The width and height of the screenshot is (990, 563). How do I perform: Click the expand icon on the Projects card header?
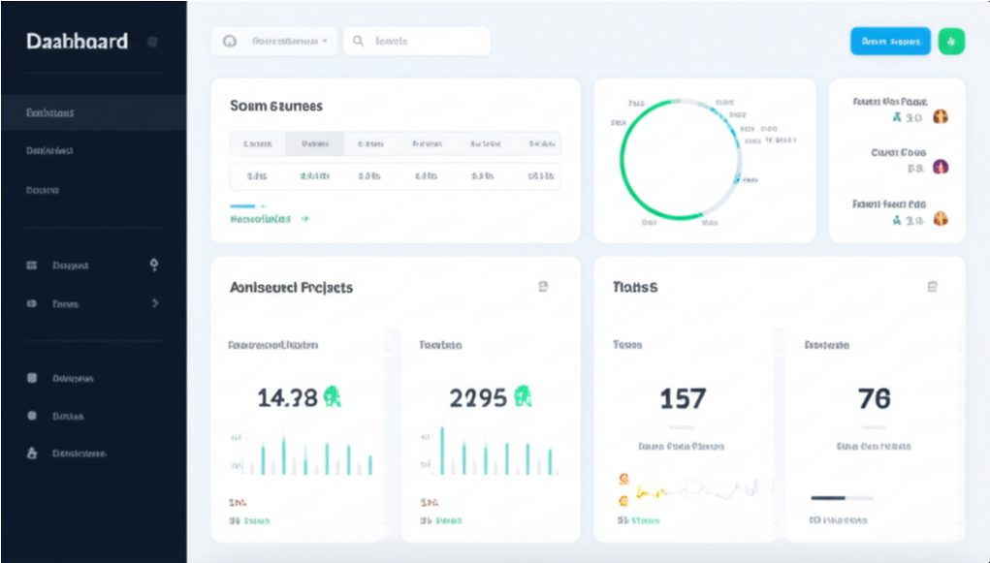click(x=544, y=286)
